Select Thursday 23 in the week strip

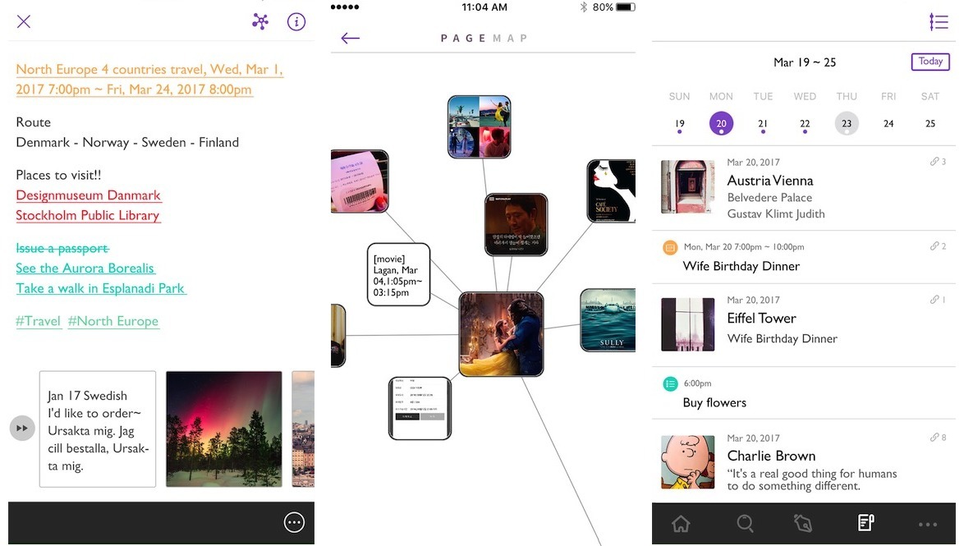847,124
